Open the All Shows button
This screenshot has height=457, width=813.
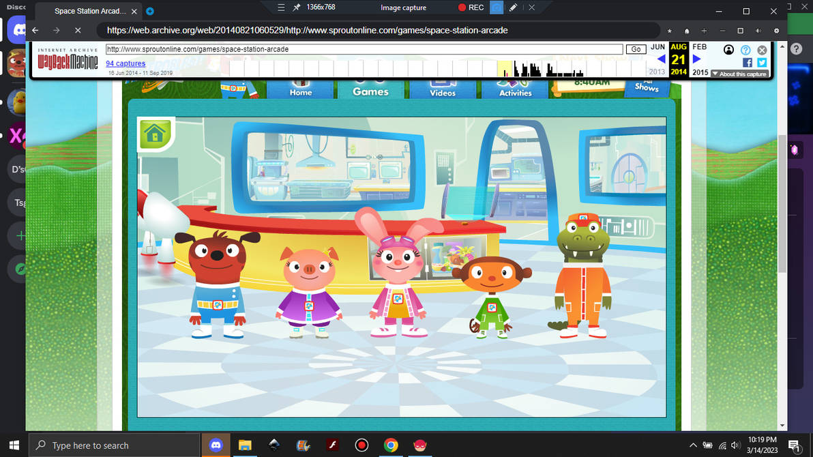tap(647, 87)
